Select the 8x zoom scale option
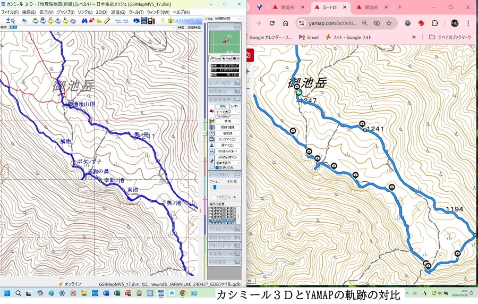The width and height of the screenshot is (478, 304). pos(235,197)
